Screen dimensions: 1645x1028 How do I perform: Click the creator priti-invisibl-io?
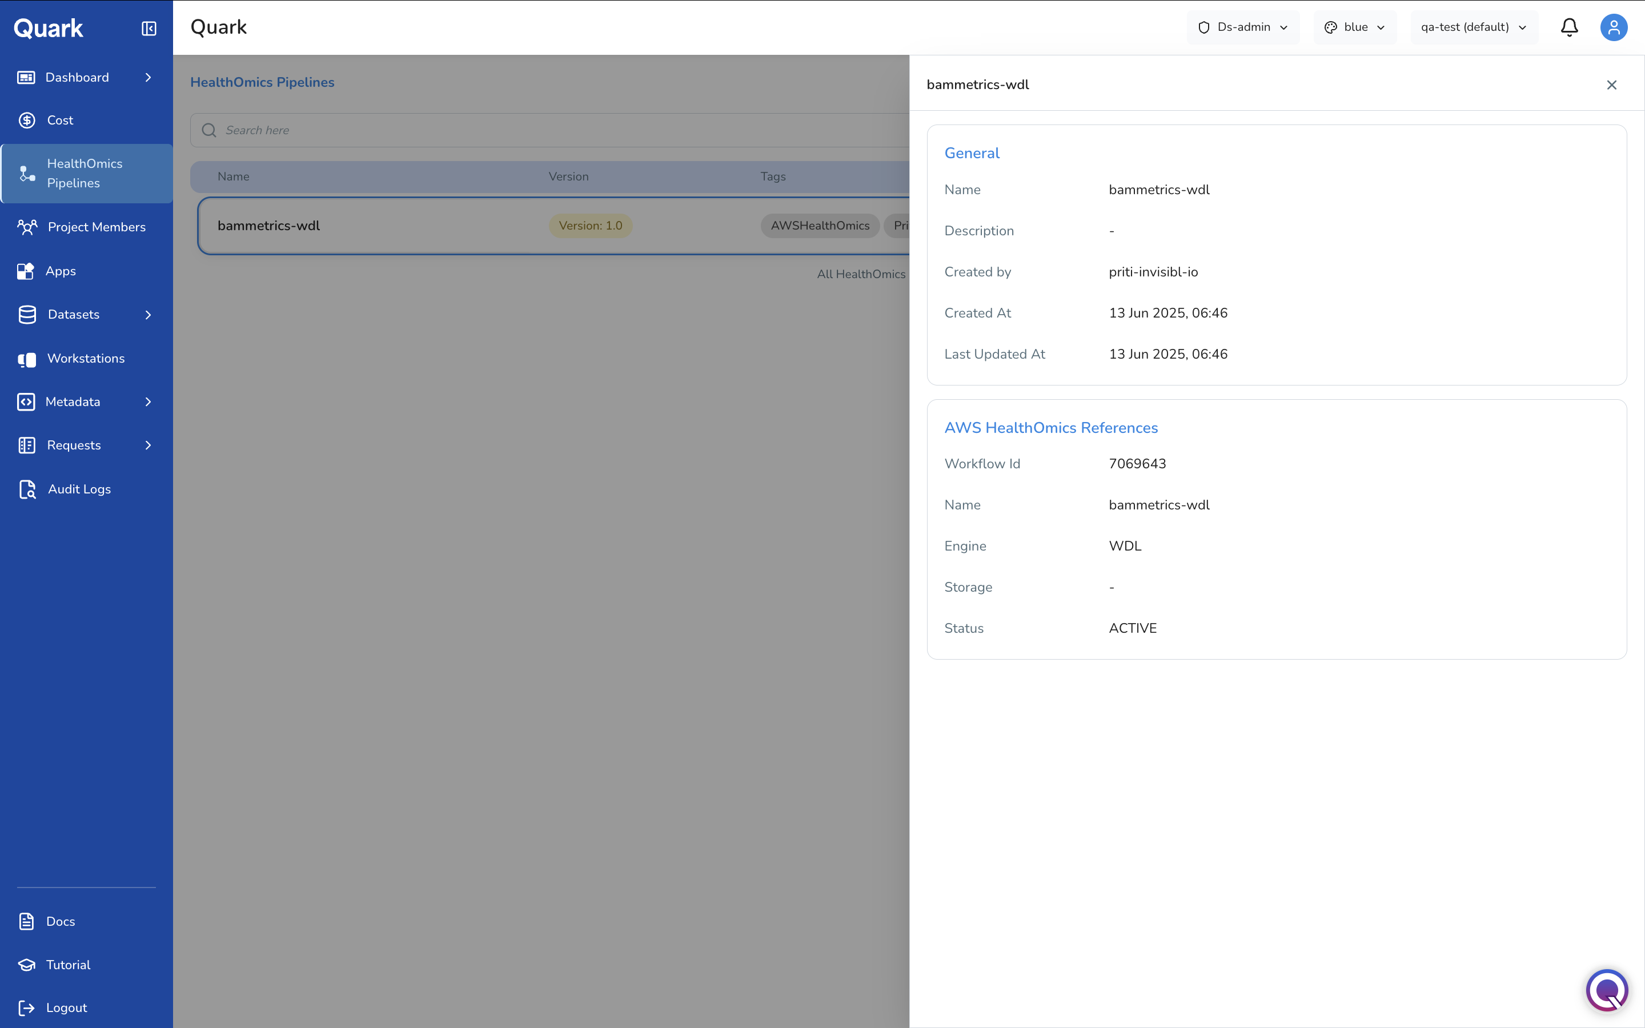(x=1154, y=272)
